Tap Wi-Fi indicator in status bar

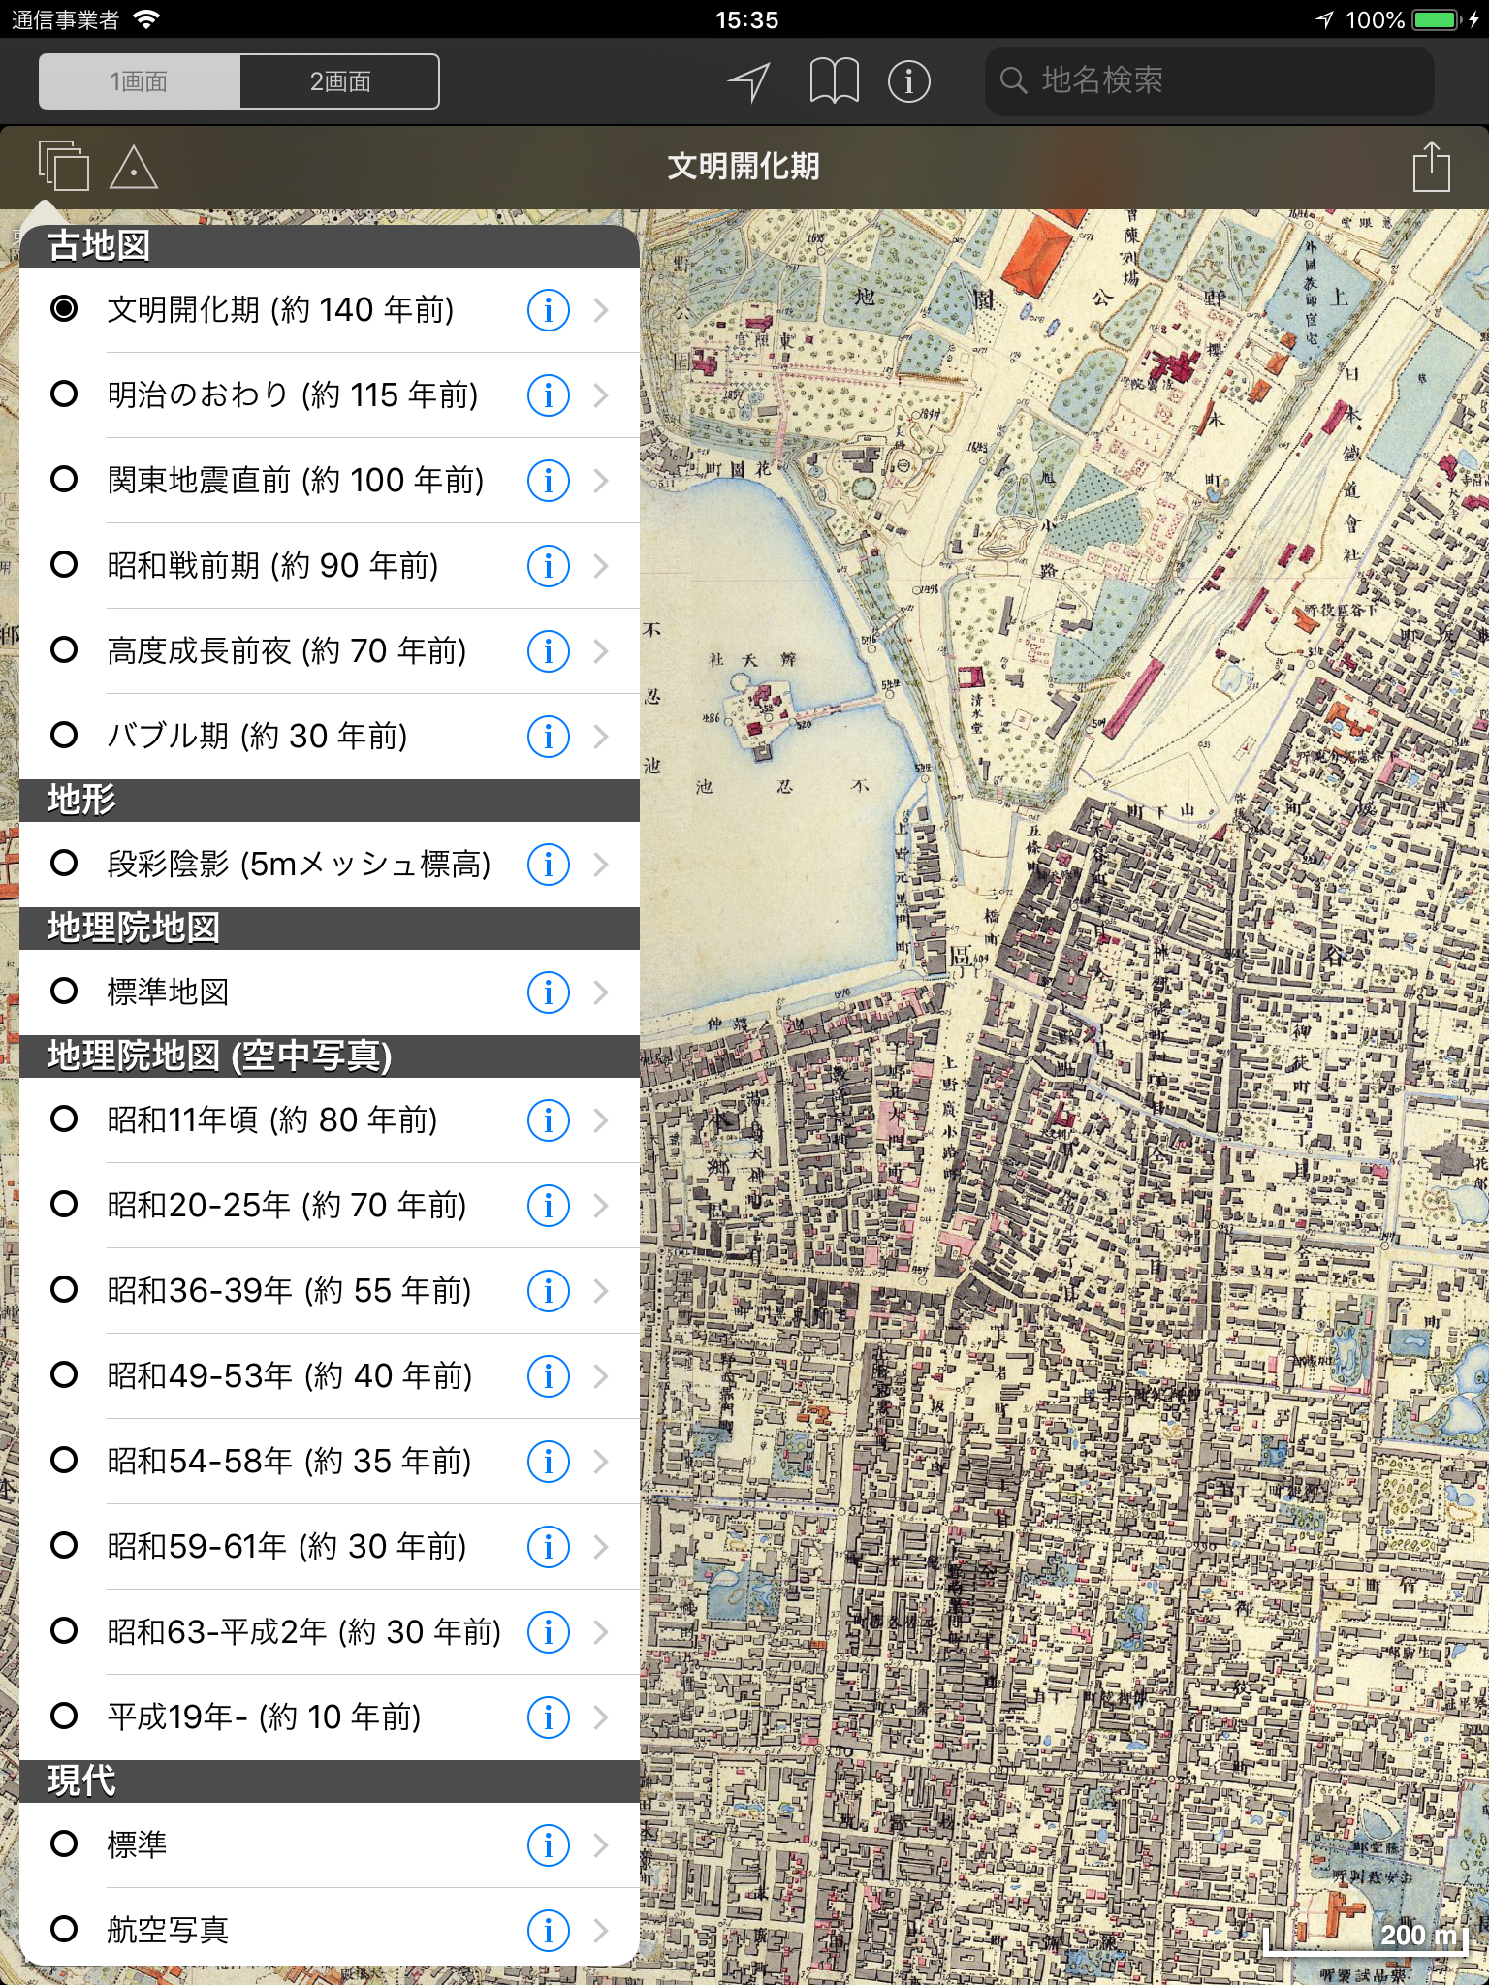146,19
